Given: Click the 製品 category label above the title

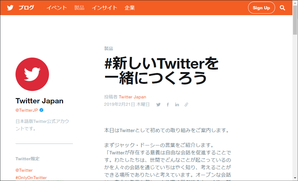Looking at the screenshot, I should [108, 48].
